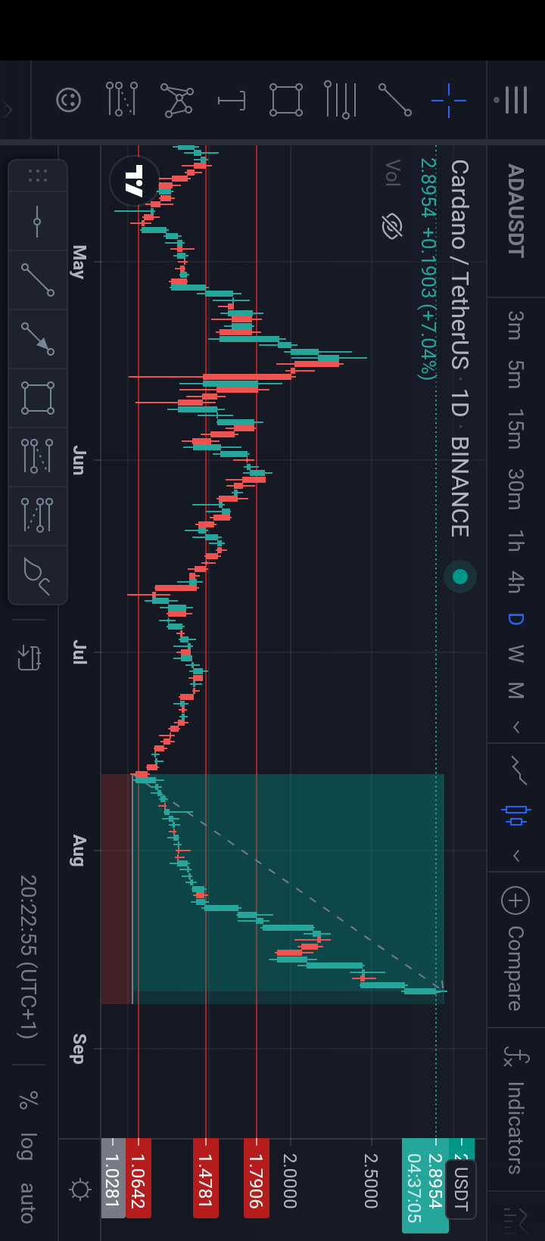
Task: Select the trend line tool in top toolbar
Action: coord(394,100)
